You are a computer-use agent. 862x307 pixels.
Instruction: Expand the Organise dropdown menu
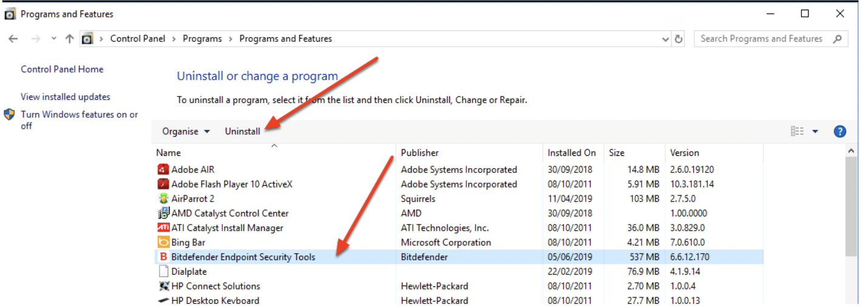tap(186, 132)
